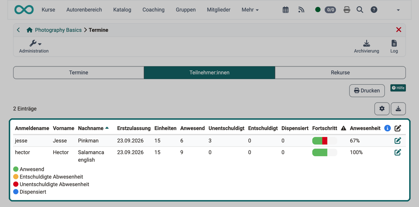Open table settings gear button

(382, 109)
